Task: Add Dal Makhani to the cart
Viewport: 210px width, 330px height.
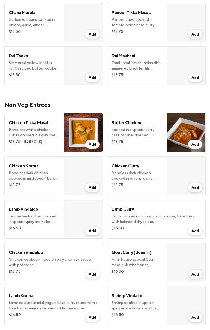Action: [x=195, y=78]
